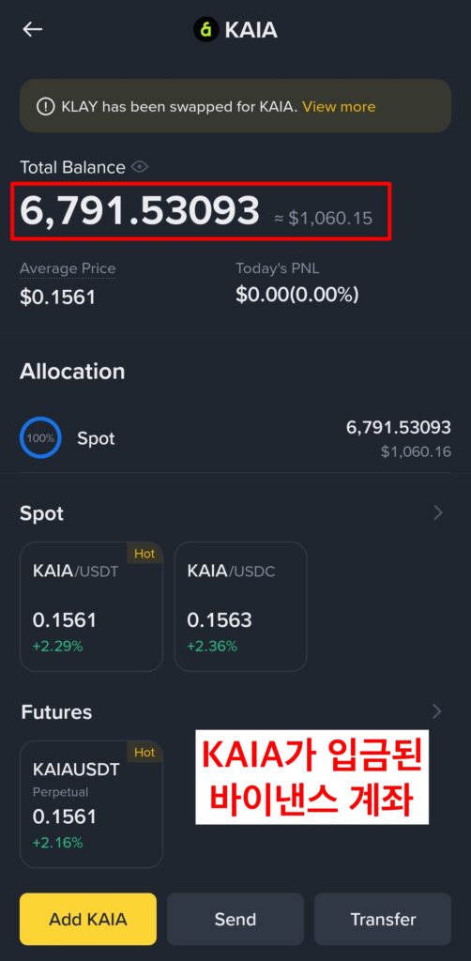The width and height of the screenshot is (471, 961).
Task: Tap the Hot badge on KAIA/USDT
Action: [144, 554]
